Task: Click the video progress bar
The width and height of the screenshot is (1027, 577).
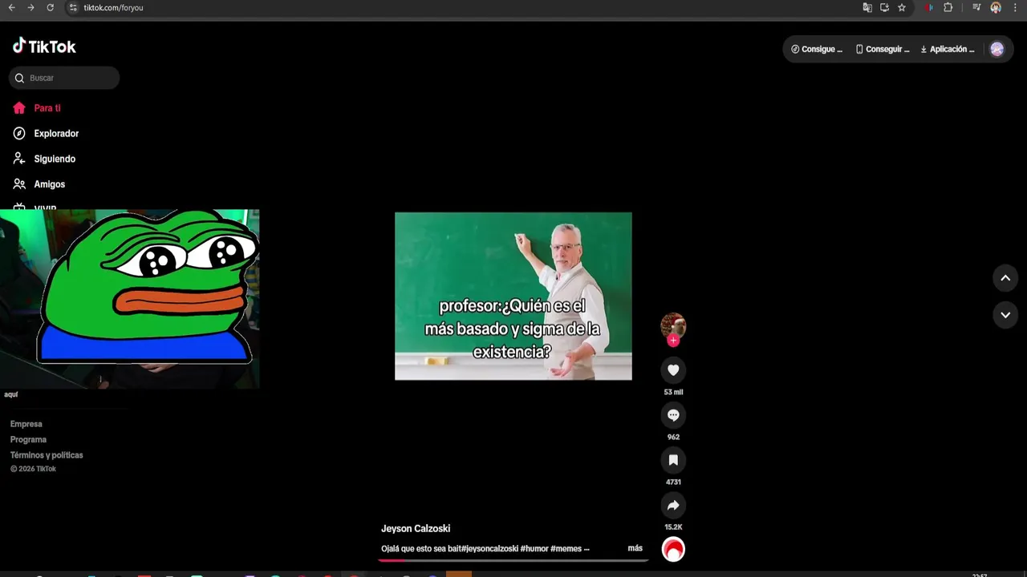Action: click(513, 560)
